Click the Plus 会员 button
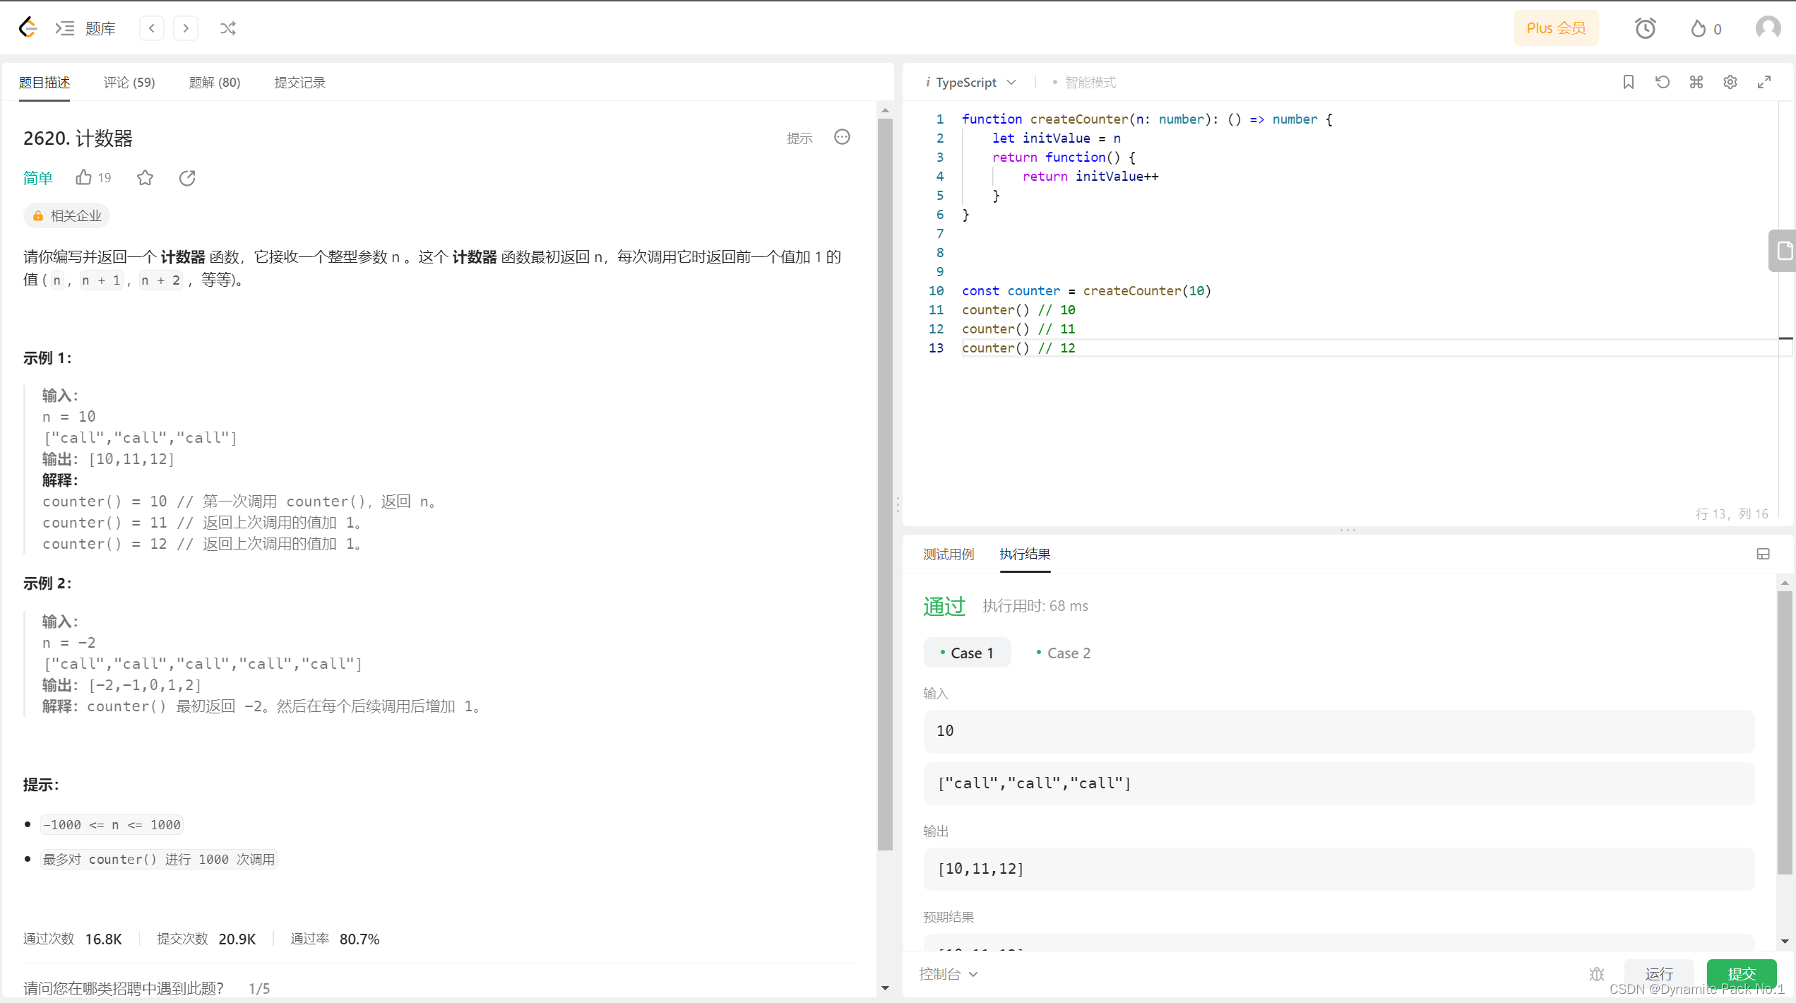The image size is (1796, 1003). point(1555,28)
